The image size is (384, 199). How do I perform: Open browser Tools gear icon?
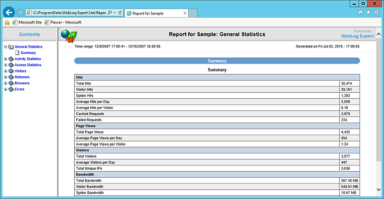(376, 12)
